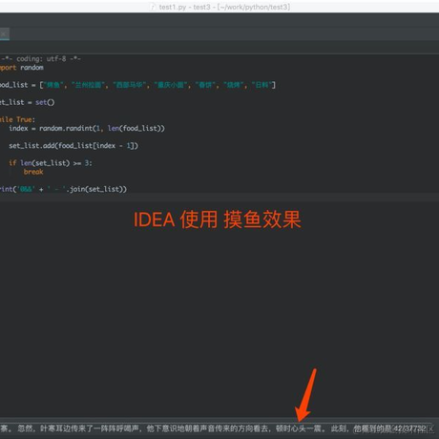Click the 'set_list = set()' line

pos(27,102)
